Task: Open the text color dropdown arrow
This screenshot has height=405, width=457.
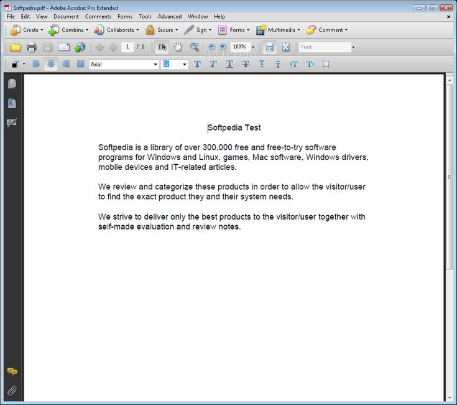Action: tap(24, 64)
